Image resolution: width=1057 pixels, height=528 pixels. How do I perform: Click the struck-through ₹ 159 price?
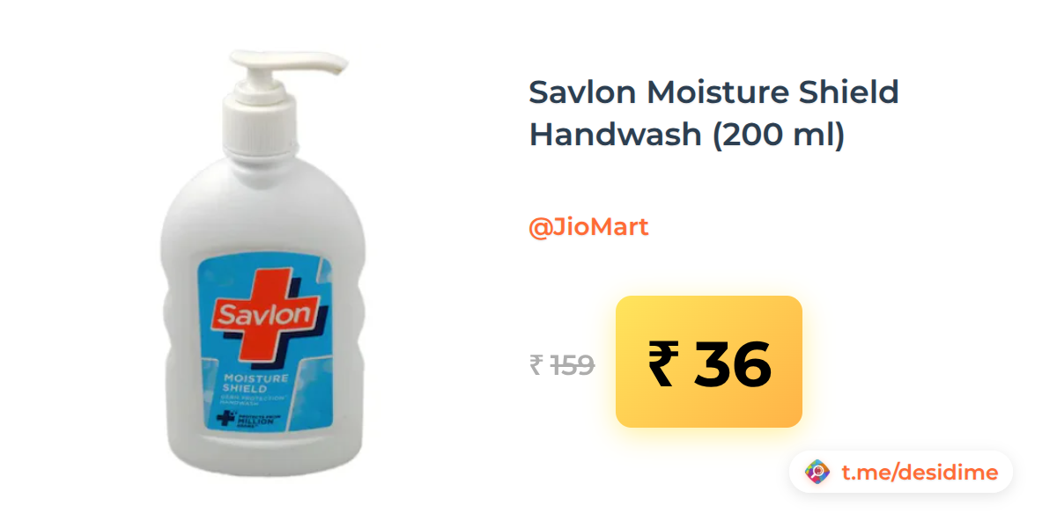(x=562, y=364)
